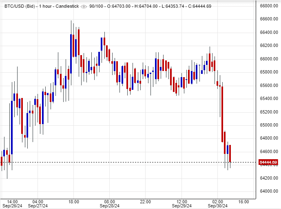Click the 66800.00 price axis label
281x209 pixels.
[268, 6]
